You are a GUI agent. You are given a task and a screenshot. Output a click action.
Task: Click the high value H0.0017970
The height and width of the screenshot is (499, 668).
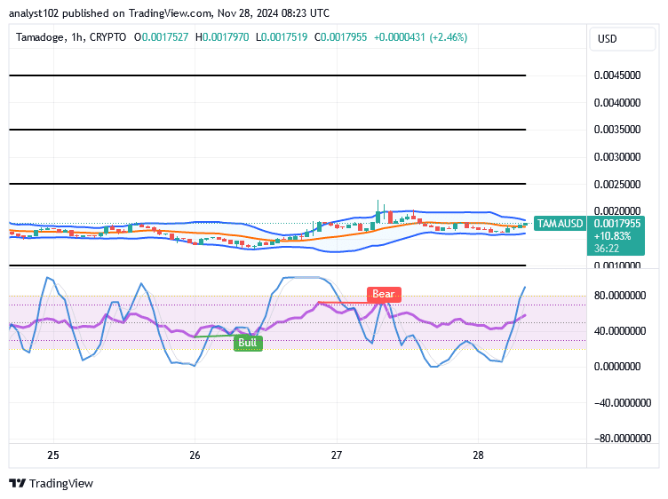[222, 37]
